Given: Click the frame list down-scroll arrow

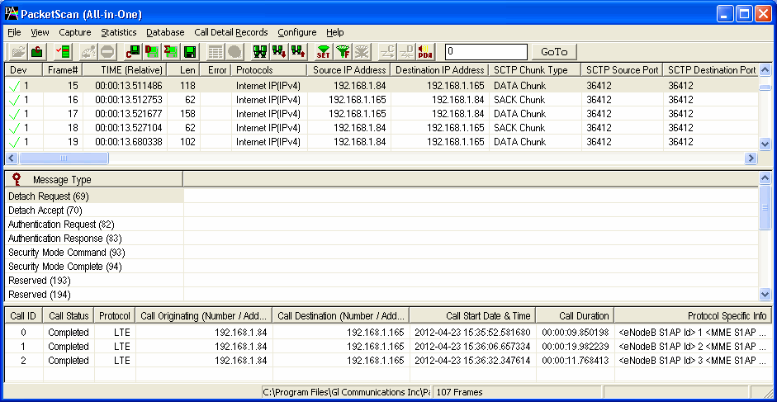Looking at the screenshot, I should click(765, 144).
